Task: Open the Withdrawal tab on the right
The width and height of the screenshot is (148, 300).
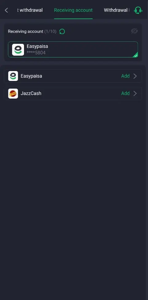Action: pos(117,10)
